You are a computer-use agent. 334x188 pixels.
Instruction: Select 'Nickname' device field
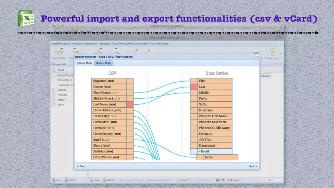coord(215,110)
